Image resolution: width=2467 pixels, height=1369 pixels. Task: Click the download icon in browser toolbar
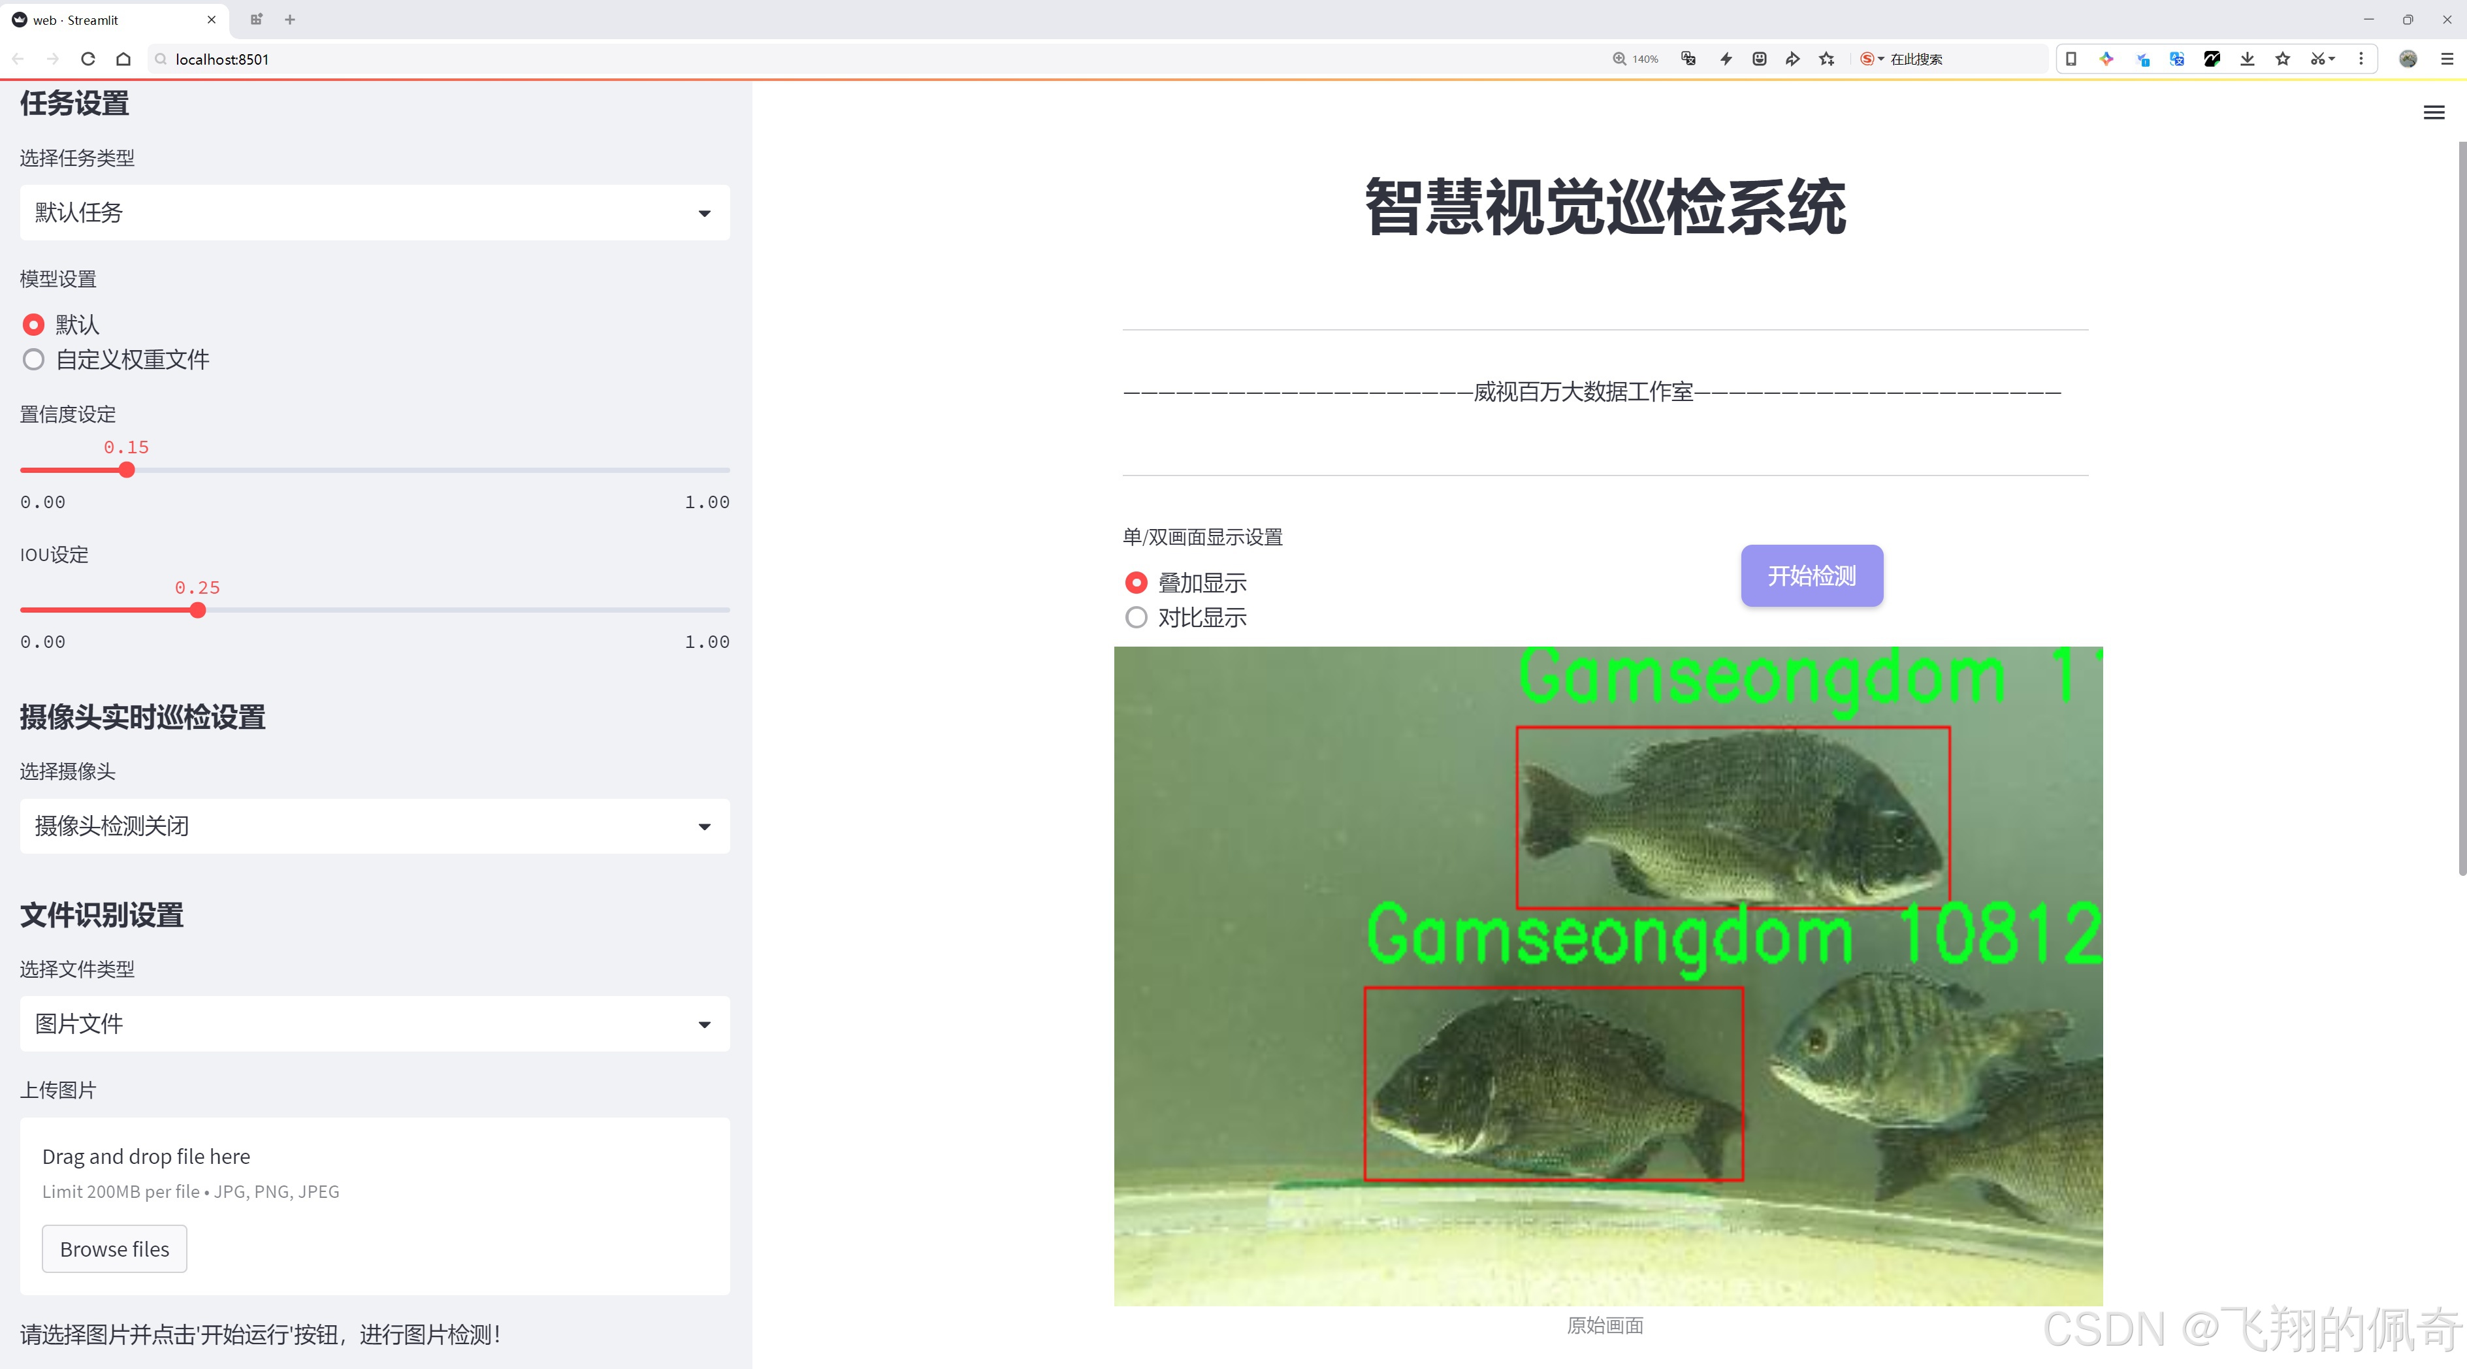pyautogui.click(x=2247, y=58)
